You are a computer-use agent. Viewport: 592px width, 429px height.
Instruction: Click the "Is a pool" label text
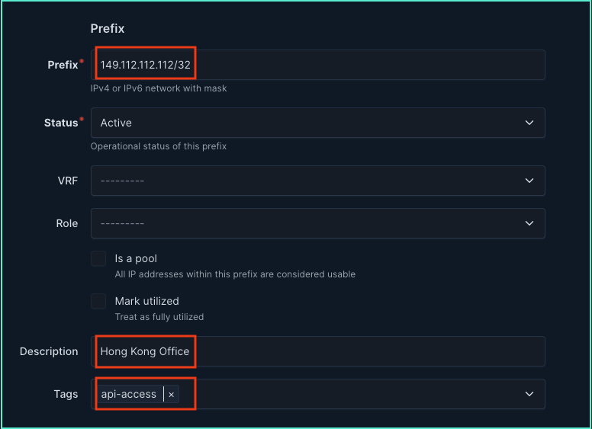click(136, 259)
